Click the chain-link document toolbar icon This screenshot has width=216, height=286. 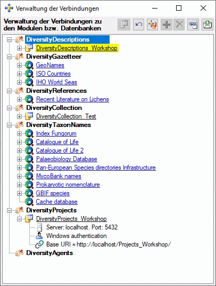point(193,25)
